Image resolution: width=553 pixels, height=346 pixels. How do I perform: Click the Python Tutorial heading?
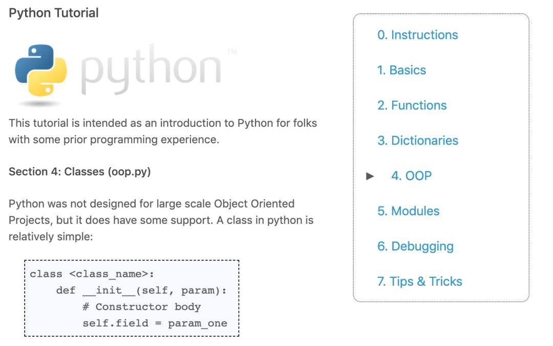(54, 13)
